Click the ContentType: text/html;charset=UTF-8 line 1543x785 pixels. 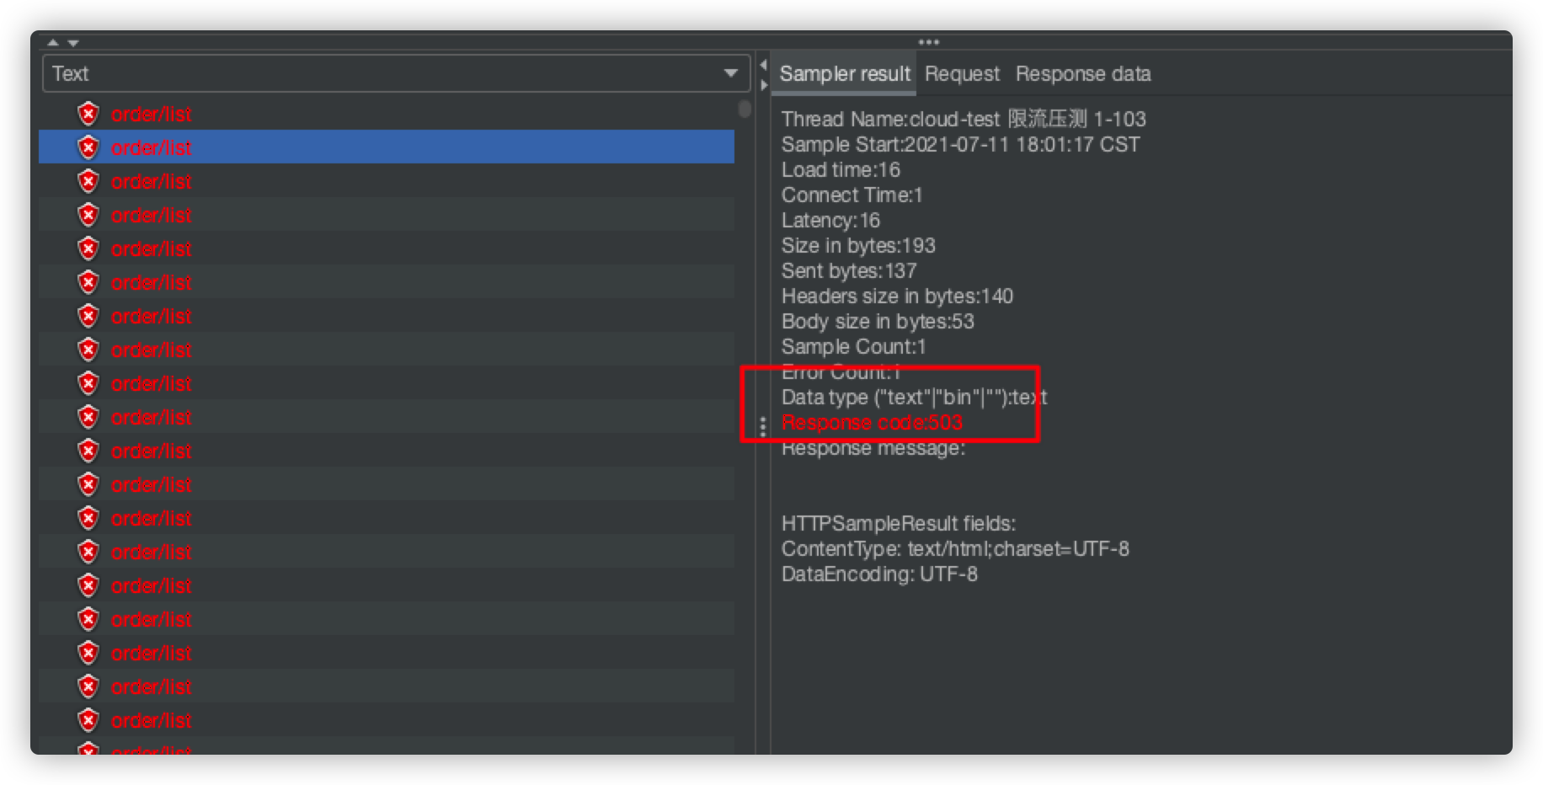[x=955, y=548]
